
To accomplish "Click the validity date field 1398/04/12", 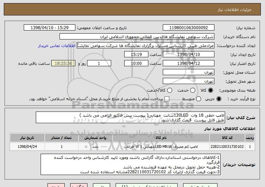I will click(x=189, y=63).
